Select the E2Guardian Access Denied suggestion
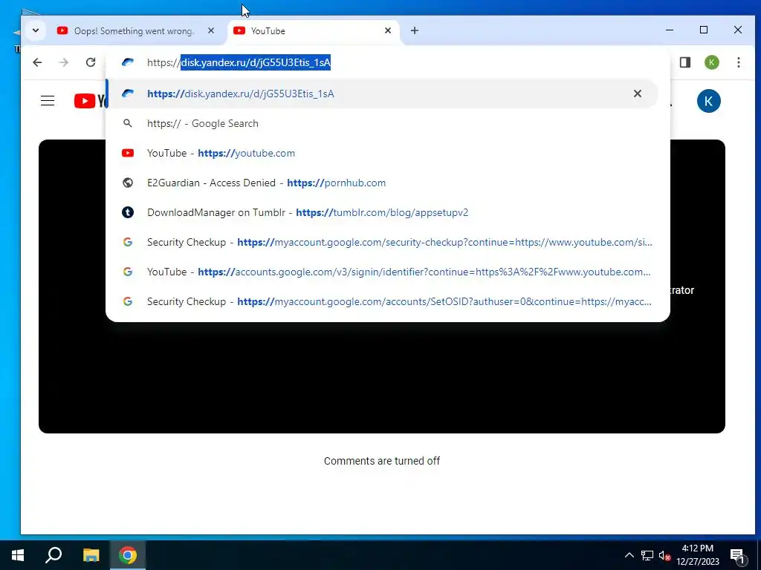Viewport: 761px width, 570px height. pyautogui.click(x=381, y=183)
